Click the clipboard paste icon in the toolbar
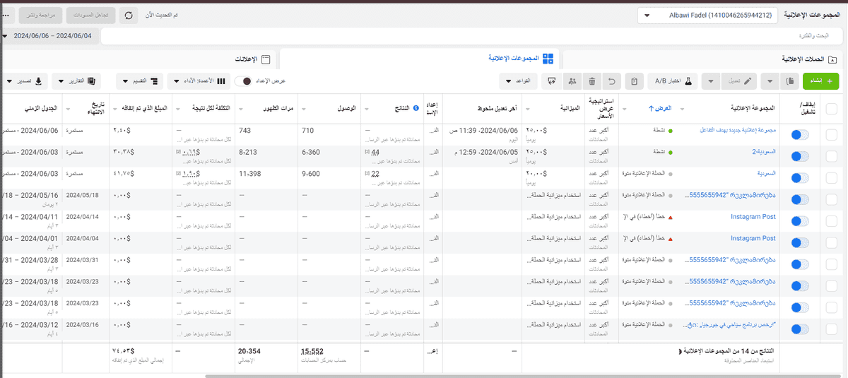The height and width of the screenshot is (378, 848). (x=634, y=81)
